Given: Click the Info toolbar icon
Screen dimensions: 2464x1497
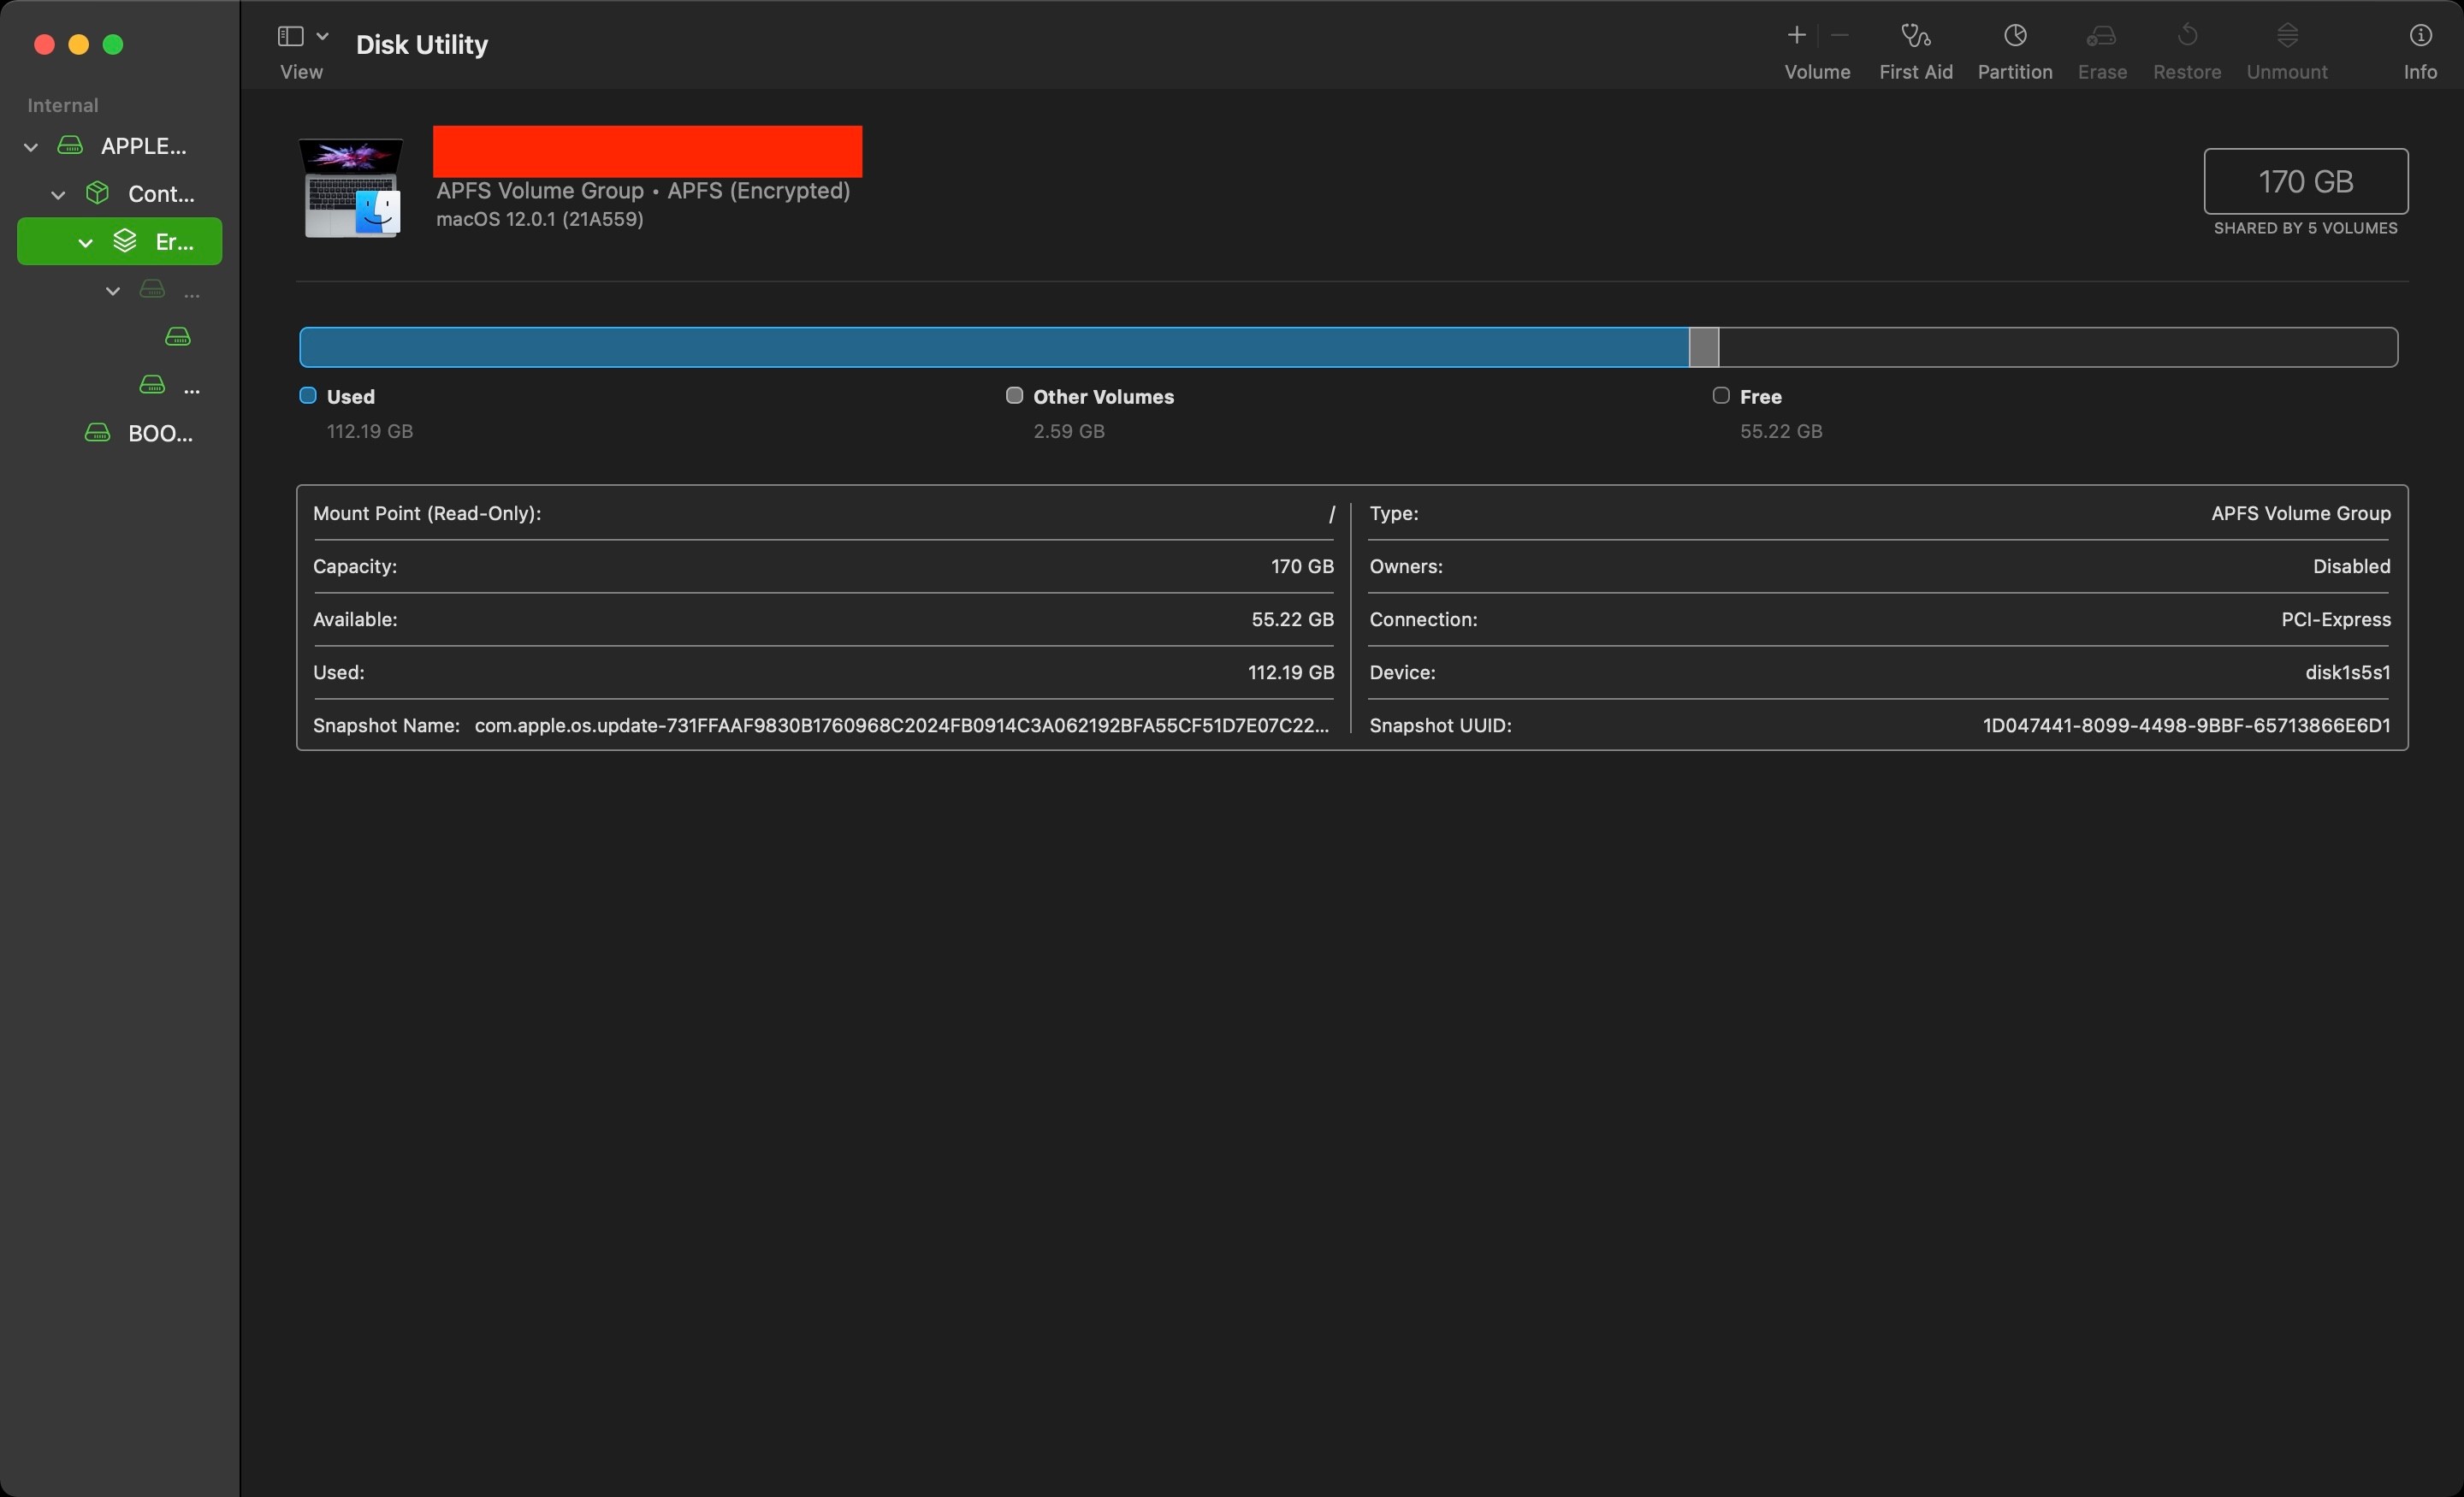Looking at the screenshot, I should tap(2419, 36).
